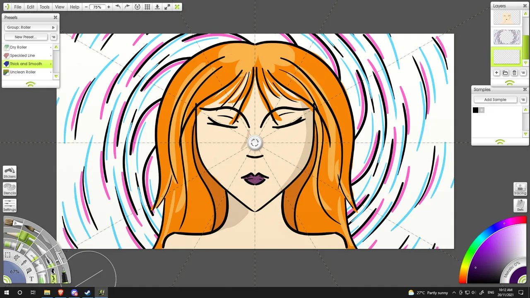Image resolution: width=530 pixels, height=298 pixels.
Task: Add a new layer with plus icon
Action: 496,73
